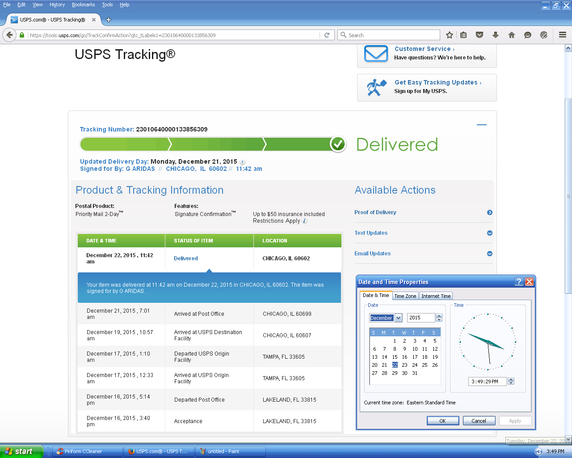The height and width of the screenshot is (458, 572).
Task: Click the scrollbar up arrow
Action: [568, 48]
